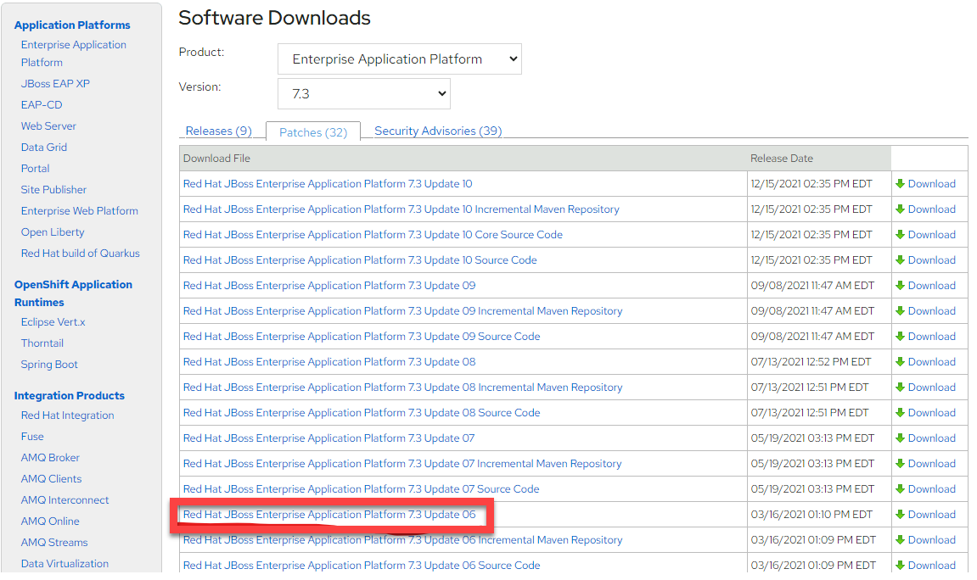
Task: Open the Security Advisories (39) tab
Action: 438,131
